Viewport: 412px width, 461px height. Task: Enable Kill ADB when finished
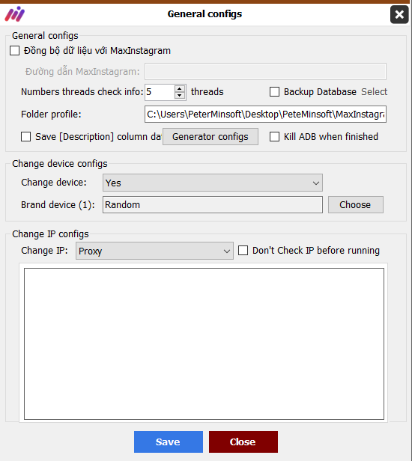click(x=274, y=137)
